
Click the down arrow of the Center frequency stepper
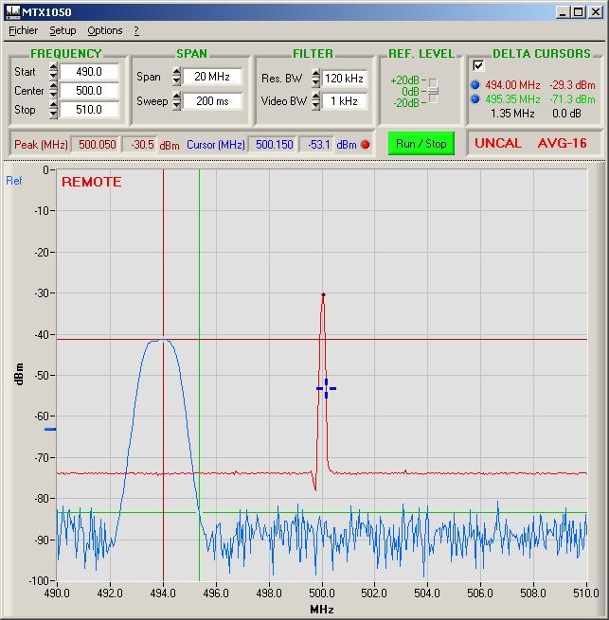pos(53,95)
